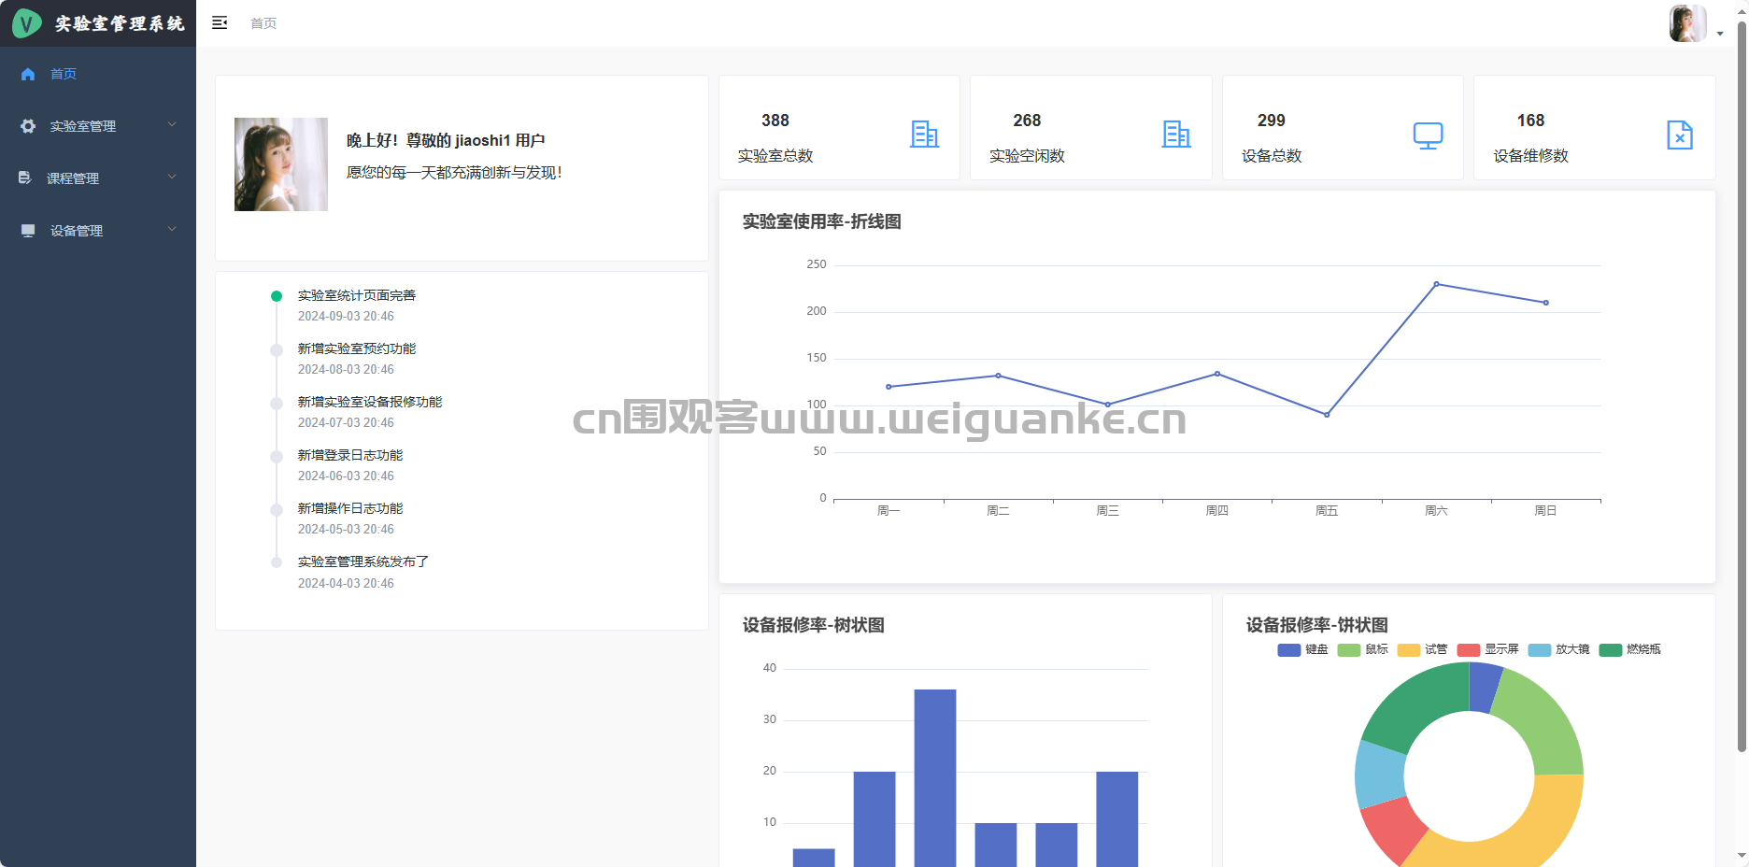Click the document icon beside 课程管理
The height and width of the screenshot is (867, 1749).
(25, 178)
